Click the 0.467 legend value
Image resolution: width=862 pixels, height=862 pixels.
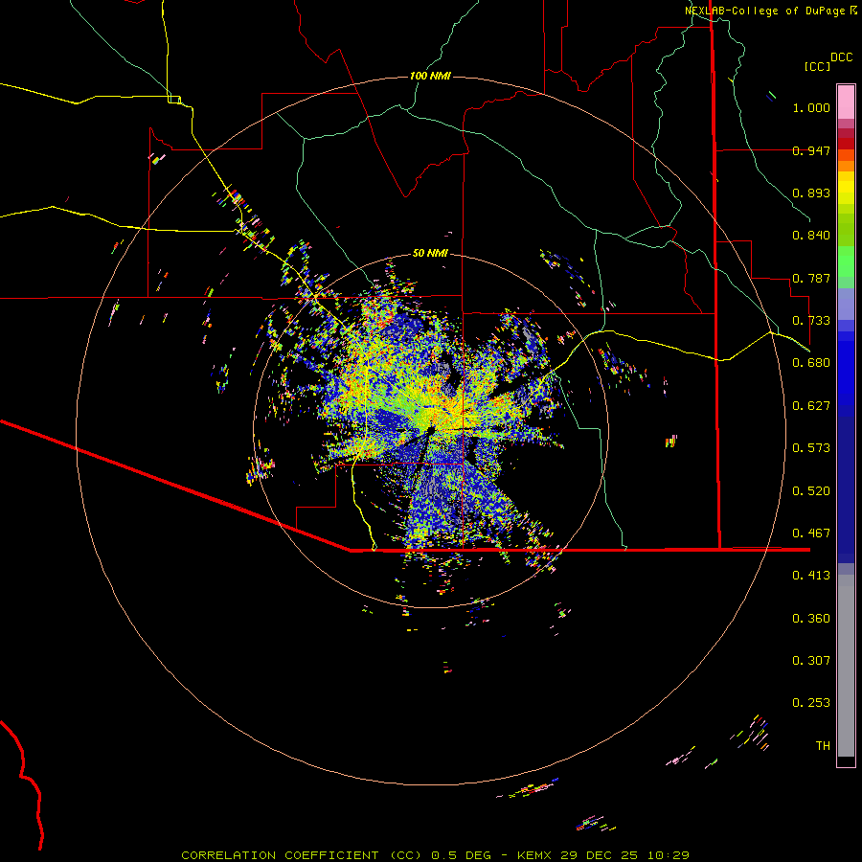pyautogui.click(x=811, y=533)
